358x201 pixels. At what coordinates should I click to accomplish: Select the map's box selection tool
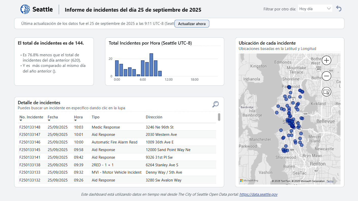point(326,92)
